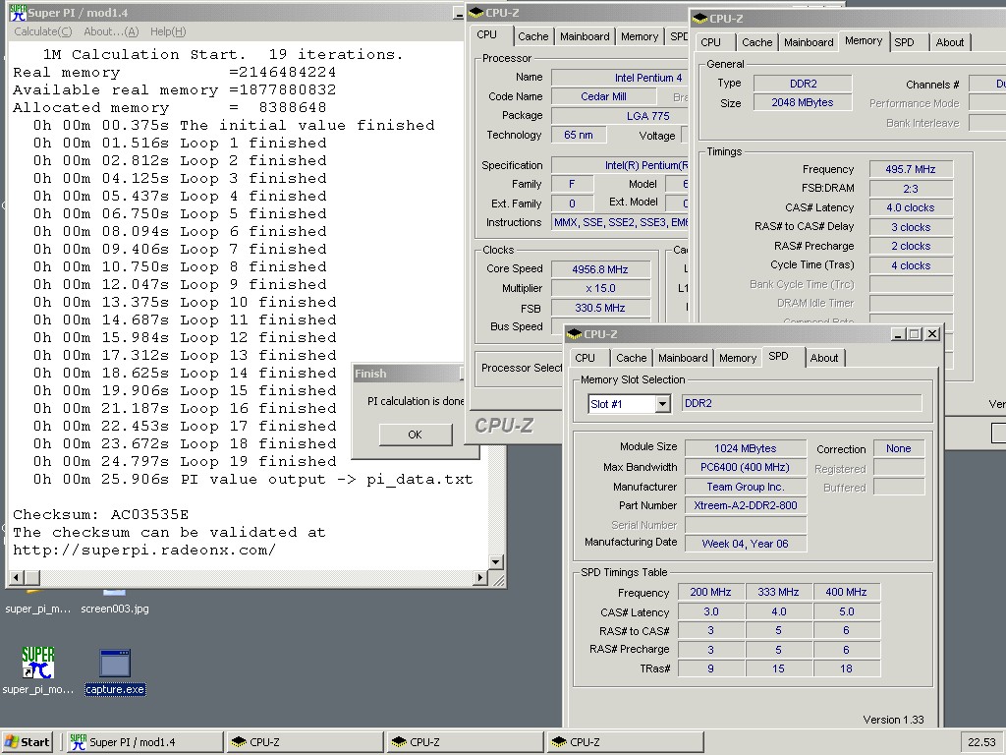Click the 'Xtreem-A2-DDR2-800' part number value
This screenshot has width=1006, height=755.
coord(746,505)
